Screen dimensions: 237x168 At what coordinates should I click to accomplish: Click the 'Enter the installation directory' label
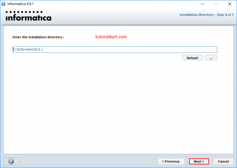[38, 37]
